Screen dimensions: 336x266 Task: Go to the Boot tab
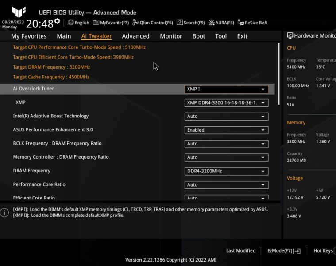(199, 36)
